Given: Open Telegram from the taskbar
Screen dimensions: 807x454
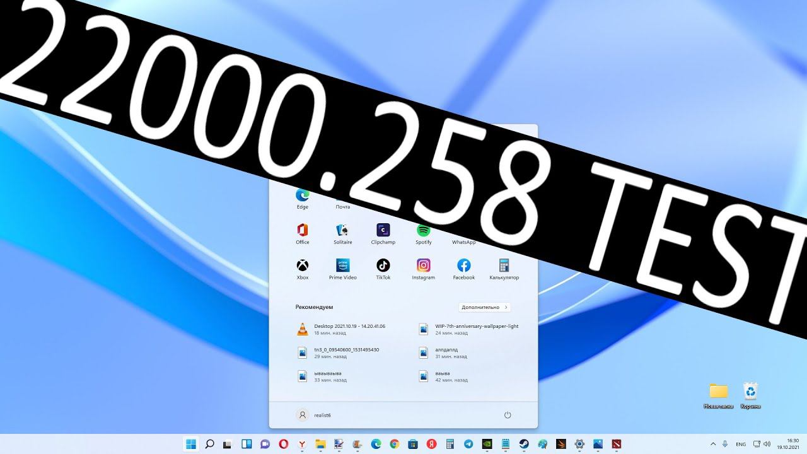Looking at the screenshot, I should (468, 444).
